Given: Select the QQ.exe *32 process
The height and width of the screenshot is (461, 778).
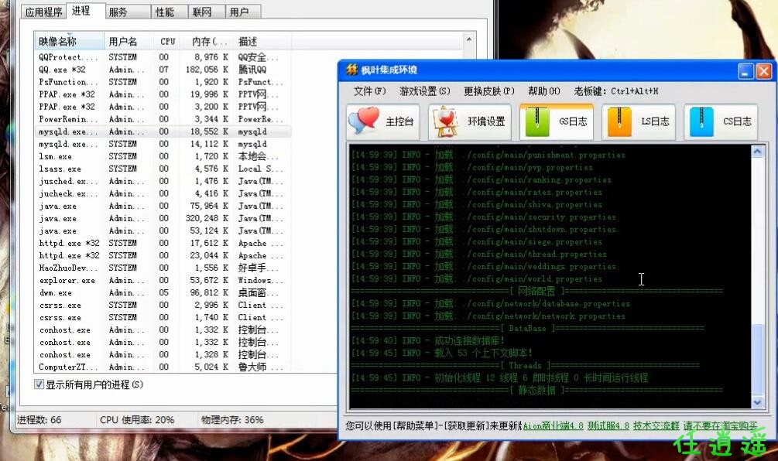Looking at the screenshot, I should tap(163, 70).
